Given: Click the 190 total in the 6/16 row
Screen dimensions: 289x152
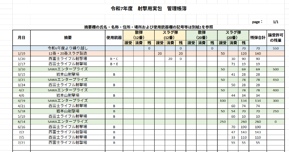Looking at the screenshot, I should 258,127.
